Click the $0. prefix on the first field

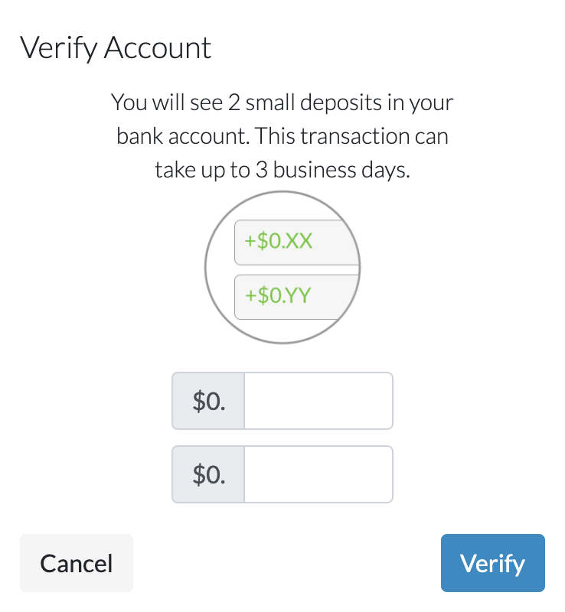207,400
